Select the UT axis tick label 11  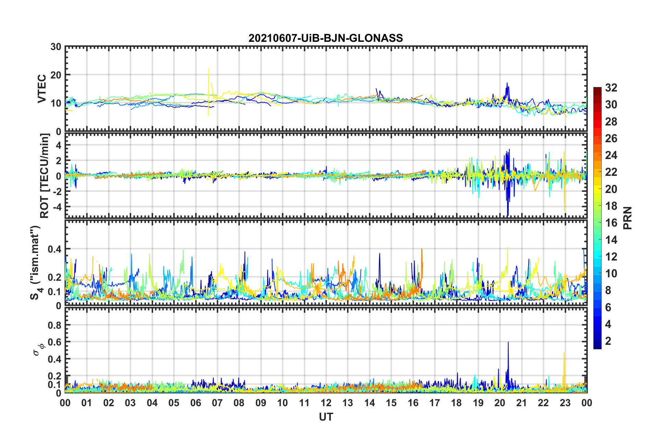click(x=304, y=403)
